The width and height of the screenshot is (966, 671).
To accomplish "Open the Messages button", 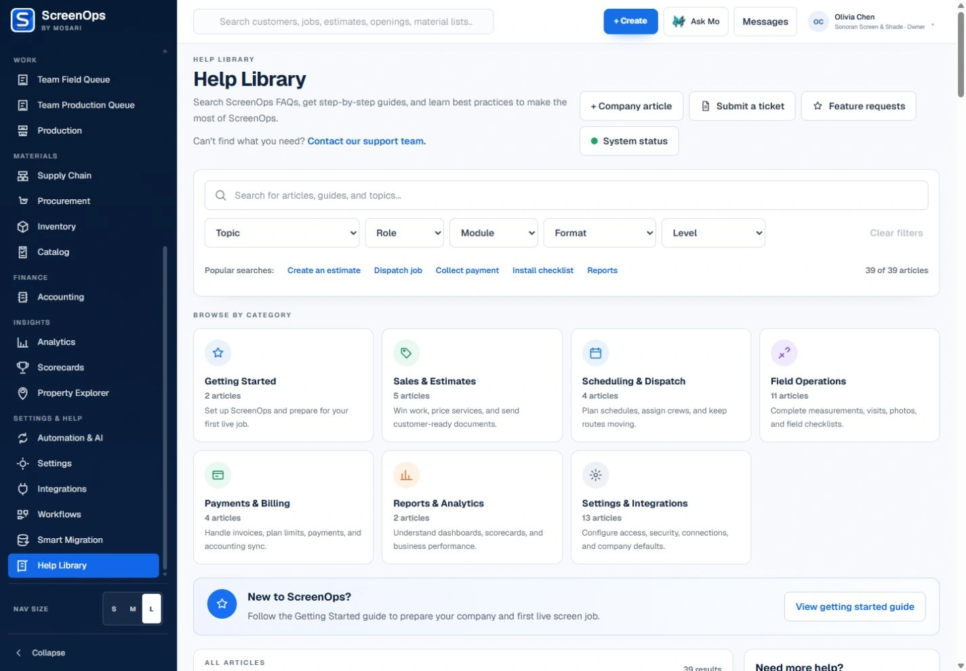I will tap(765, 22).
